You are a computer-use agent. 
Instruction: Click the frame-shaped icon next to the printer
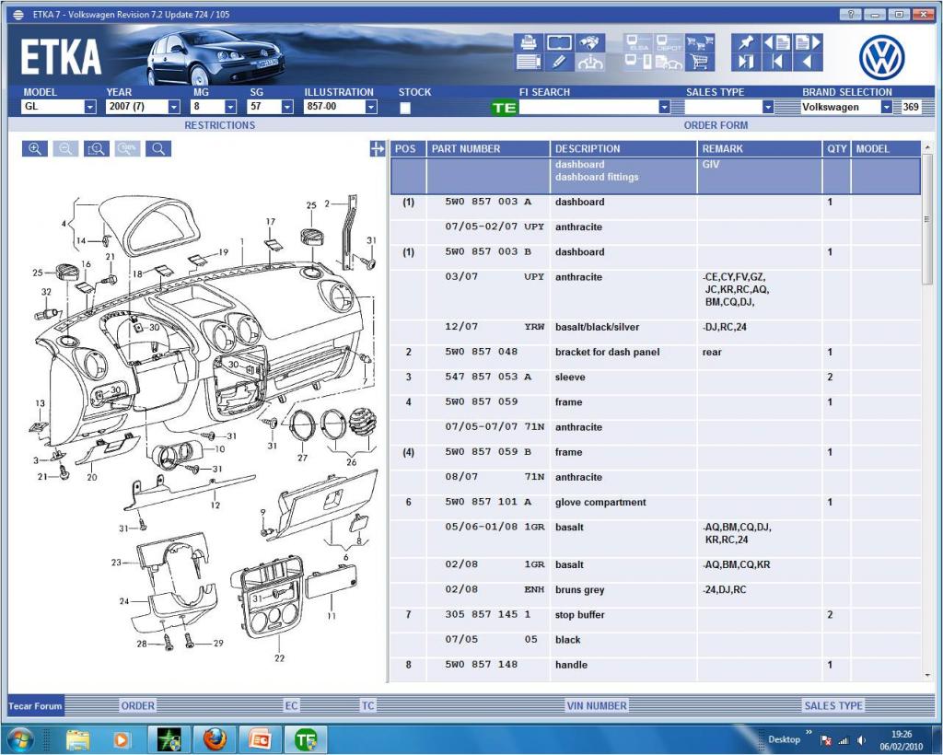tap(559, 42)
